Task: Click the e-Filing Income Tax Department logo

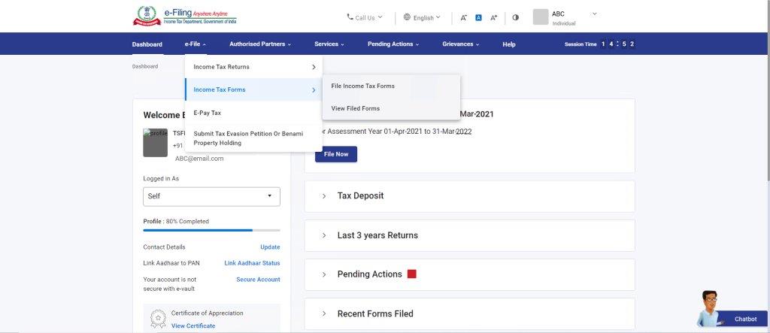Action: [184, 17]
